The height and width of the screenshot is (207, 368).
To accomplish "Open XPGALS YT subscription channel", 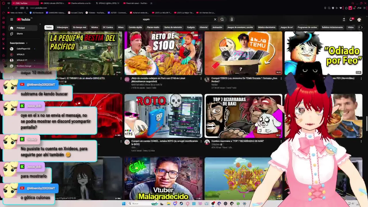I will (23, 60).
